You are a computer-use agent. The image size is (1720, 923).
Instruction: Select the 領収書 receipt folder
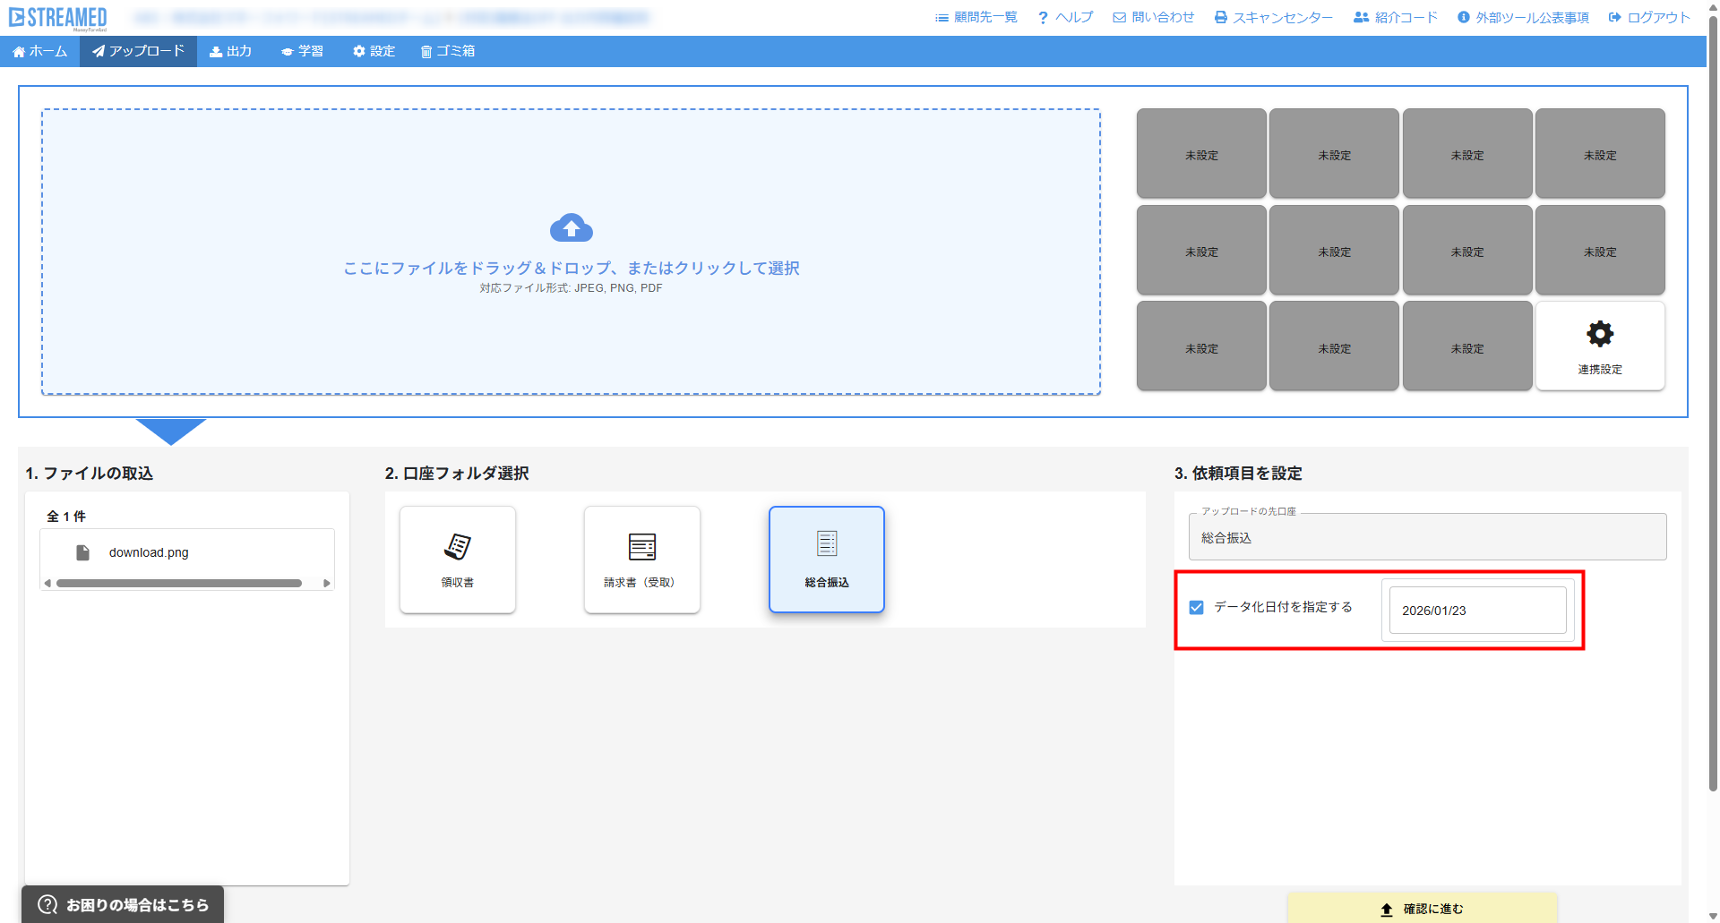(x=458, y=560)
